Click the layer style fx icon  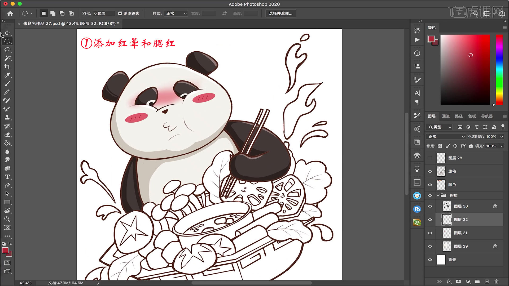click(x=449, y=281)
